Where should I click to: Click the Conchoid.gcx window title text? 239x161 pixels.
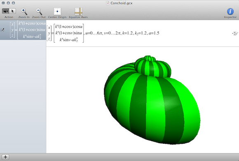(122, 3)
